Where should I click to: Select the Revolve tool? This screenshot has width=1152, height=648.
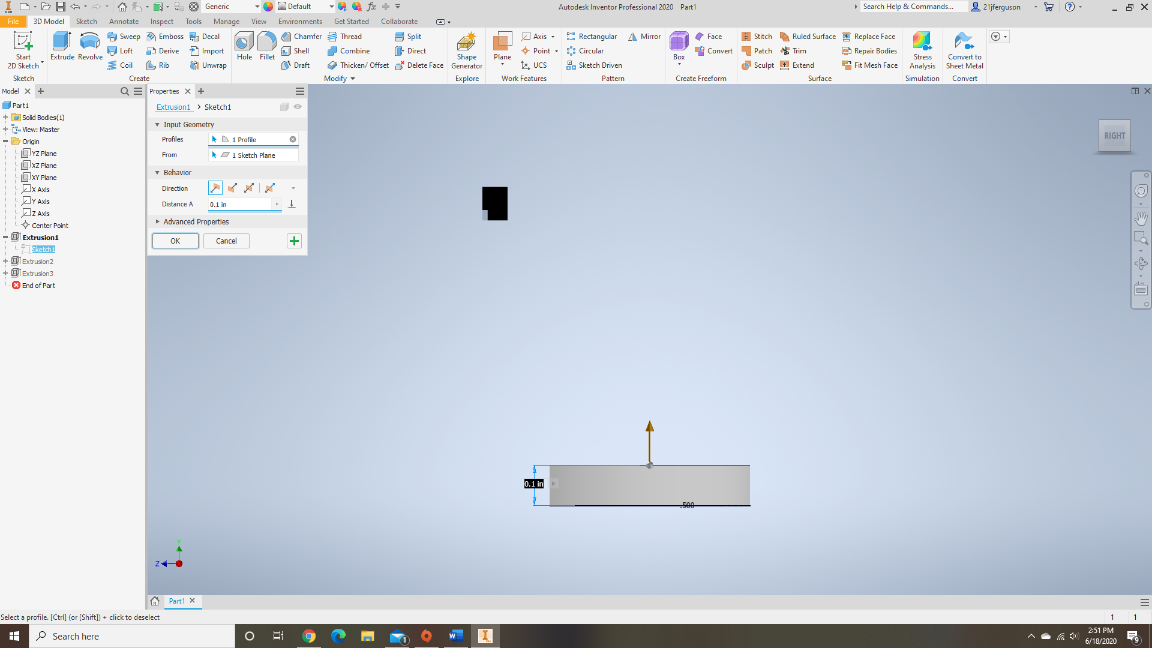coord(90,46)
